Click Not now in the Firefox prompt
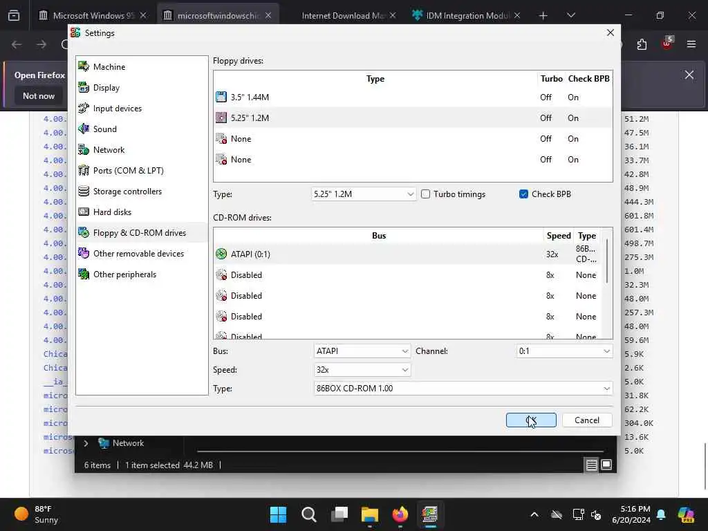The image size is (708, 531). (x=39, y=95)
